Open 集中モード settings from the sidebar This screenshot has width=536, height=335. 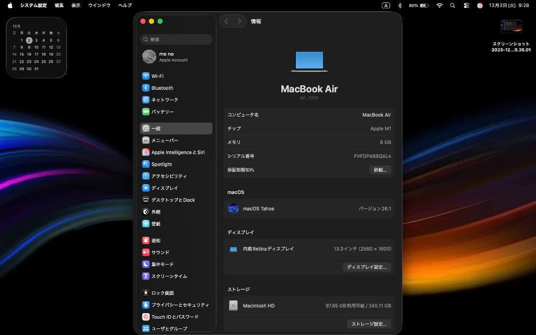[164, 264]
